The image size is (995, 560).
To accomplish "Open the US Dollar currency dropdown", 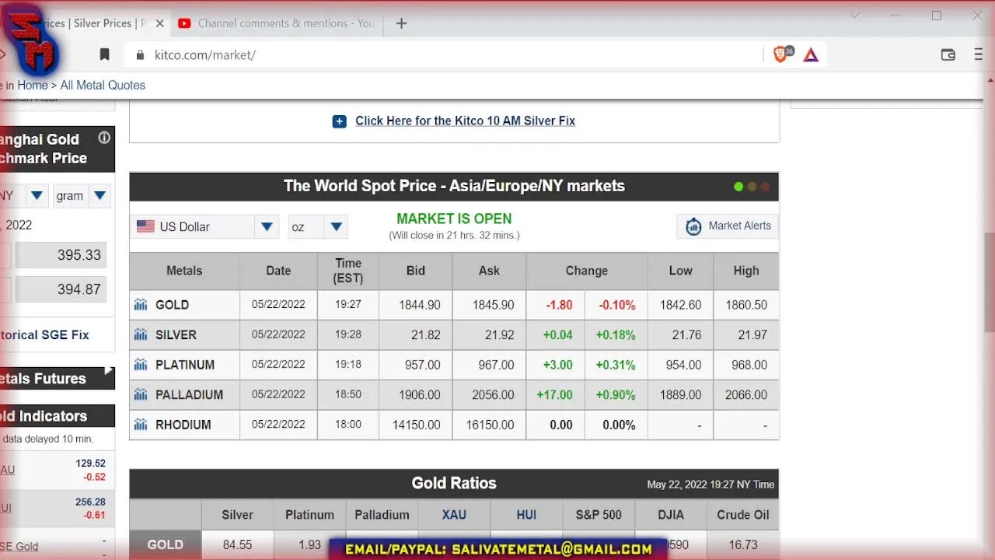I will pyautogui.click(x=267, y=226).
